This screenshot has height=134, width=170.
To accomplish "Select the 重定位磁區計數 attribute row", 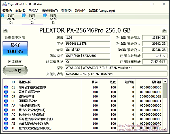I will click(x=83, y=92).
